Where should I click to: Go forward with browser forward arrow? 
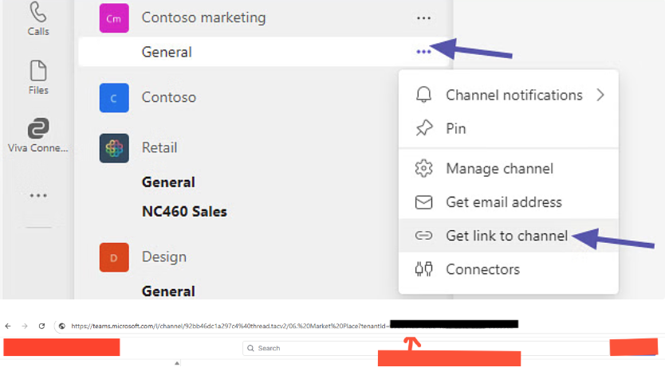25,326
